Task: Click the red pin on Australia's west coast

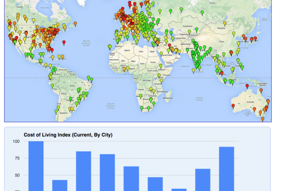Action: coord(233,106)
